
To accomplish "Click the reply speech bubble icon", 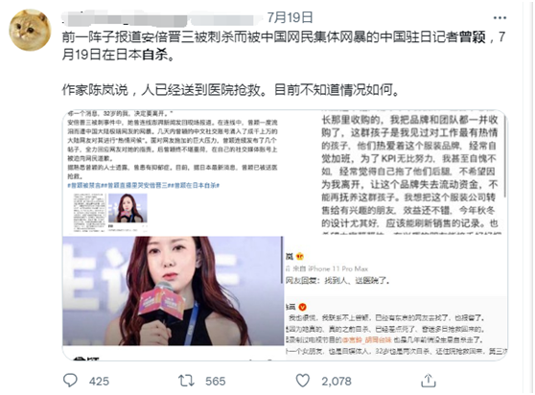I will [70, 381].
